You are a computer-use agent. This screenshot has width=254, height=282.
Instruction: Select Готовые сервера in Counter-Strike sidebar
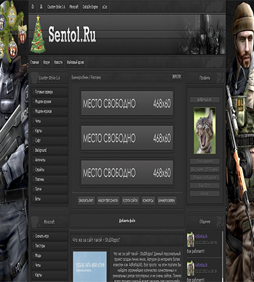click(49, 92)
